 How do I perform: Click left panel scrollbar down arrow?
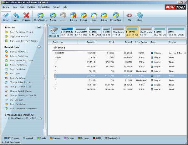45,134
